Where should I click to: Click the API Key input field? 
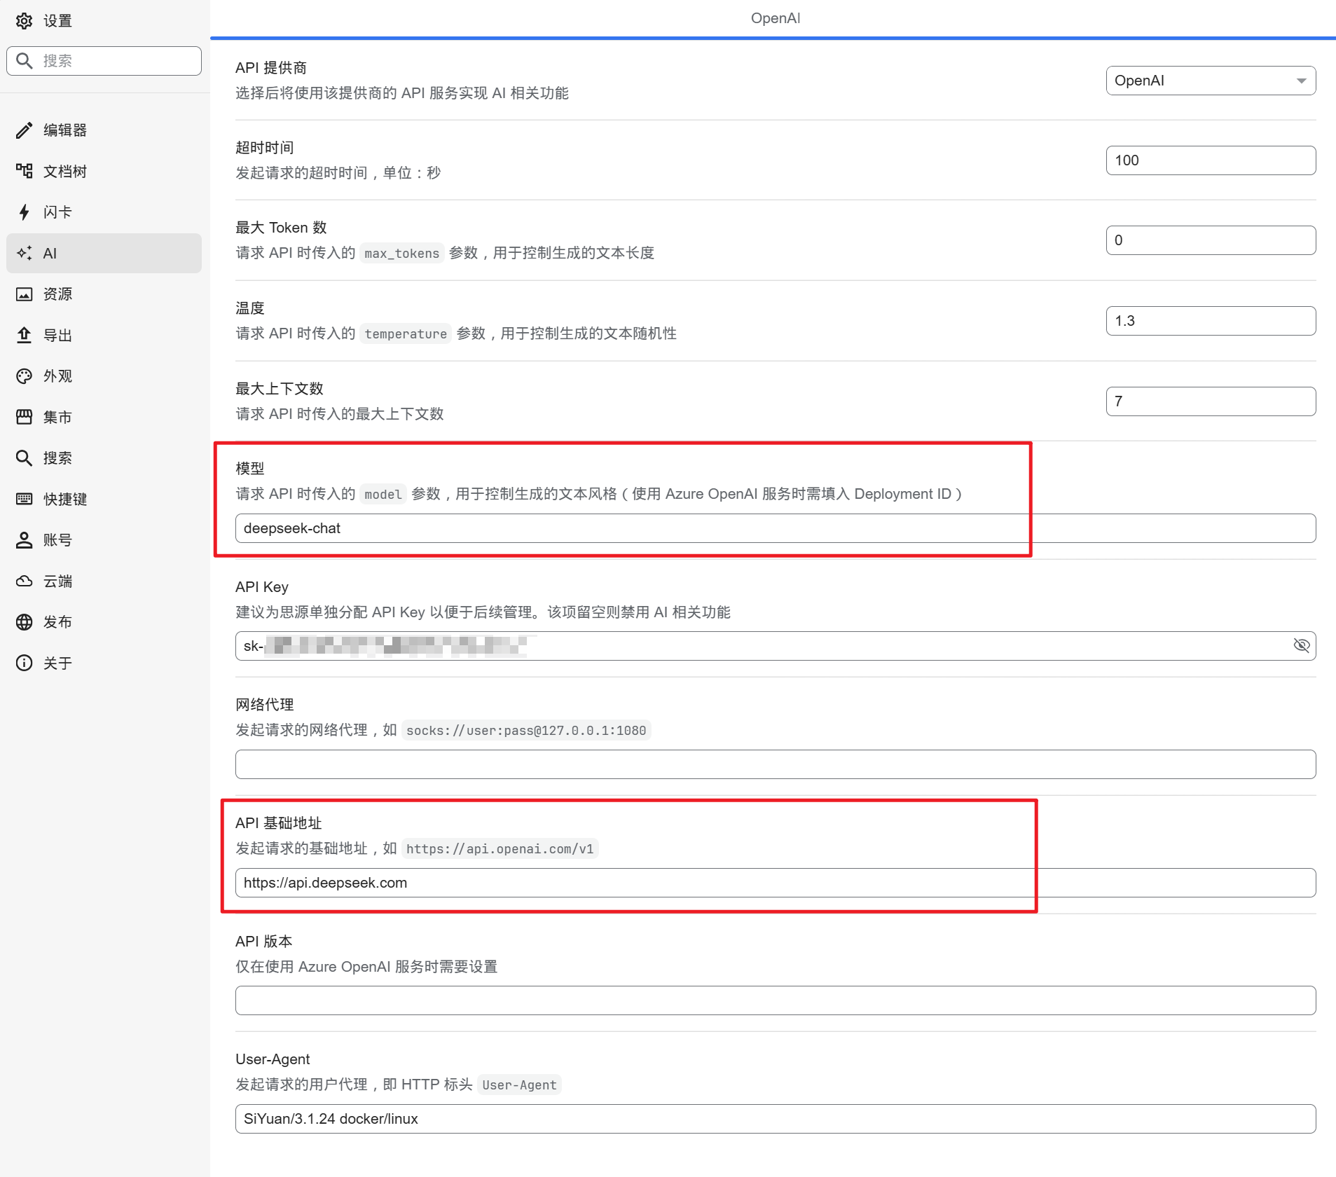[x=776, y=646]
